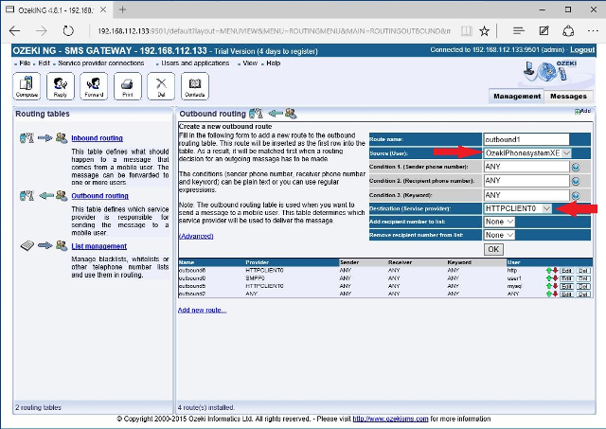The width and height of the screenshot is (606, 429).
Task: Open Users and applications menu
Action: [195, 63]
